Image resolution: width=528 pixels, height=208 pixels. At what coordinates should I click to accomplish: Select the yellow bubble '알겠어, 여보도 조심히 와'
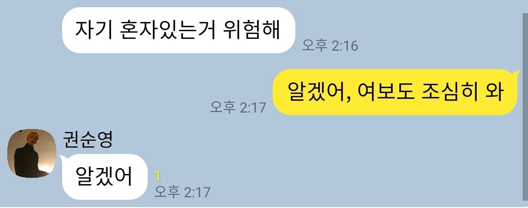coord(395,92)
